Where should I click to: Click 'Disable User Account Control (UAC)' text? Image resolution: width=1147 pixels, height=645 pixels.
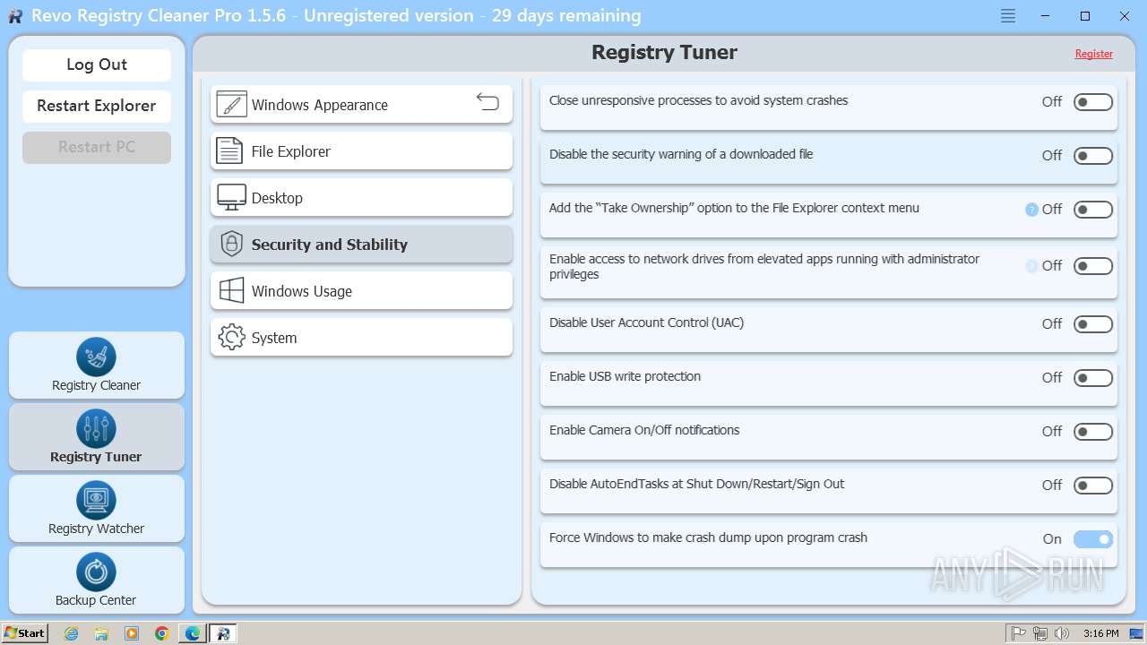tap(646, 322)
